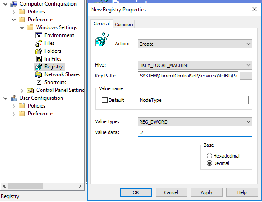Click the User Configuration icon
The image size is (262, 202).
14,98
